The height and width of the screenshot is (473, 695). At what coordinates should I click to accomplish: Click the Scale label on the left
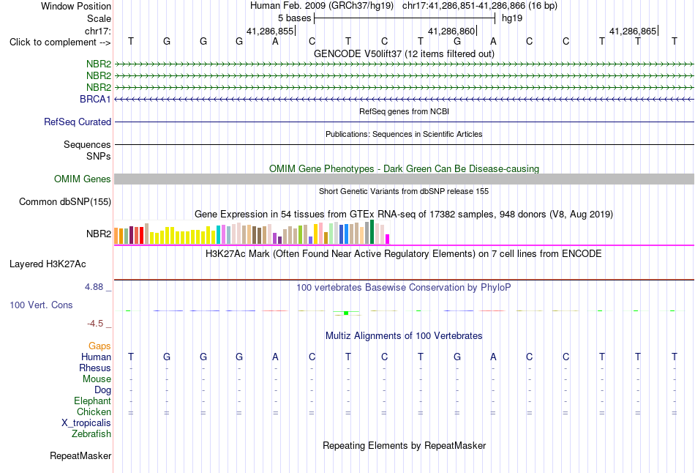point(99,18)
